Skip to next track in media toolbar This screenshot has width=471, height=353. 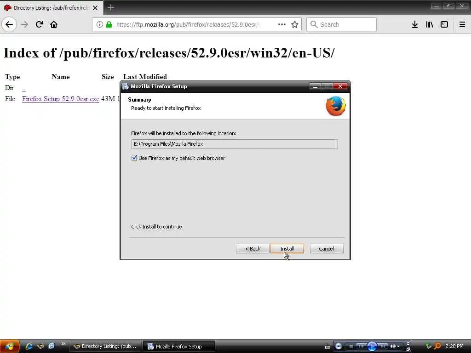(x=382, y=347)
